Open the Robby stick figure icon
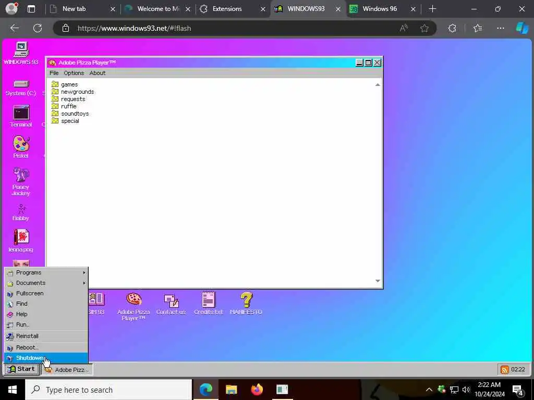The image size is (534, 400). pos(21,213)
